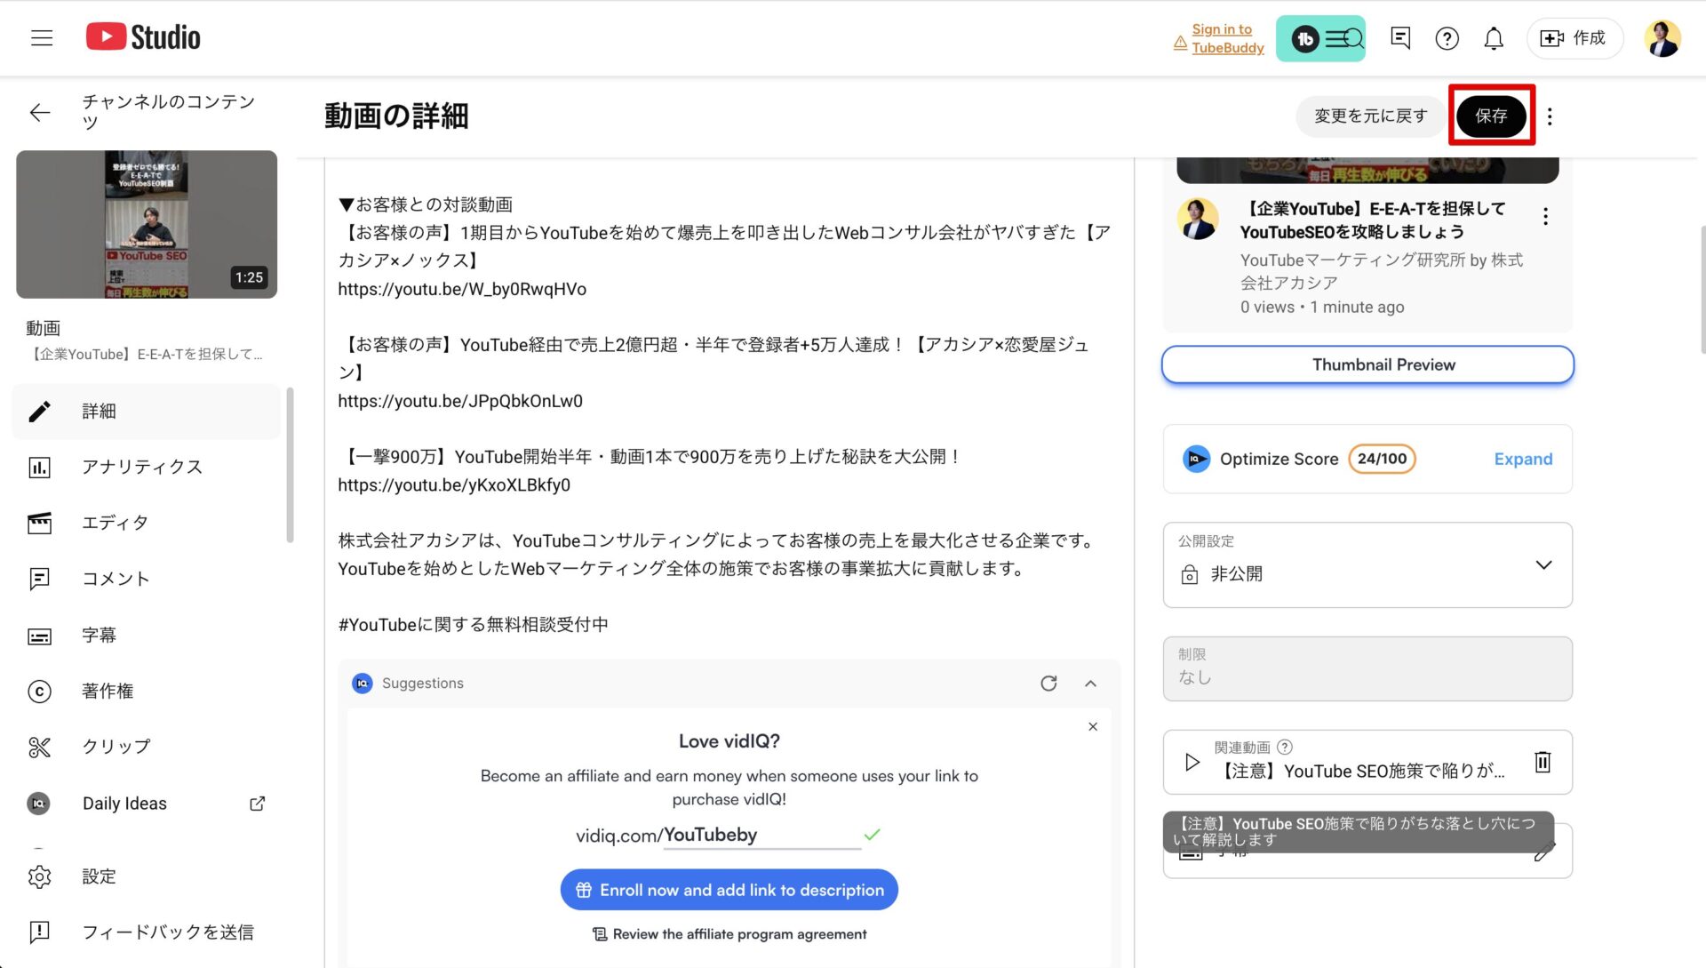Open video preview three-dot options menu

(x=1545, y=216)
